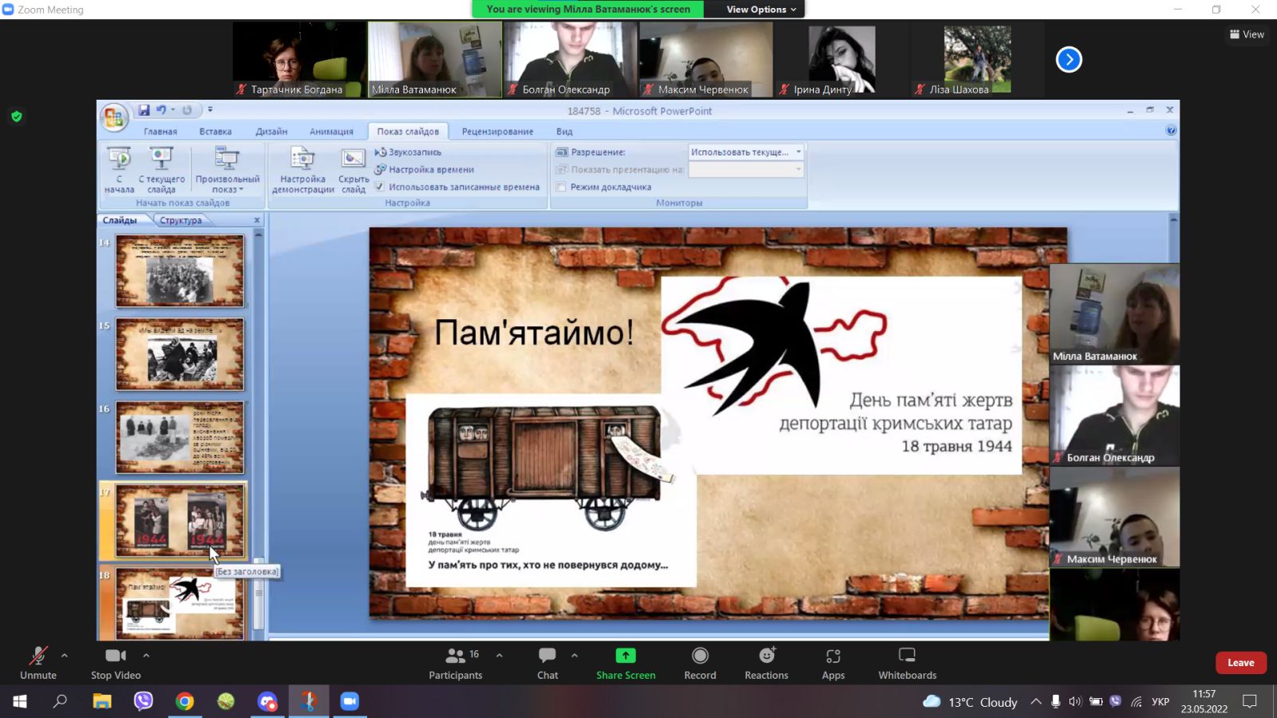Open Windows Start menu

pos(20,701)
